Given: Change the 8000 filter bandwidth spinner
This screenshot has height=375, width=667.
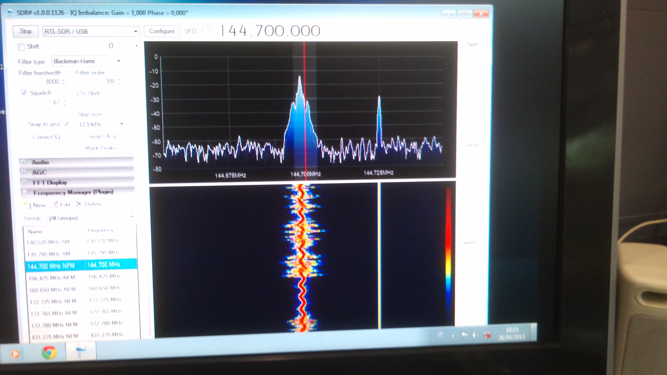Looking at the screenshot, I should pyautogui.click(x=63, y=82).
